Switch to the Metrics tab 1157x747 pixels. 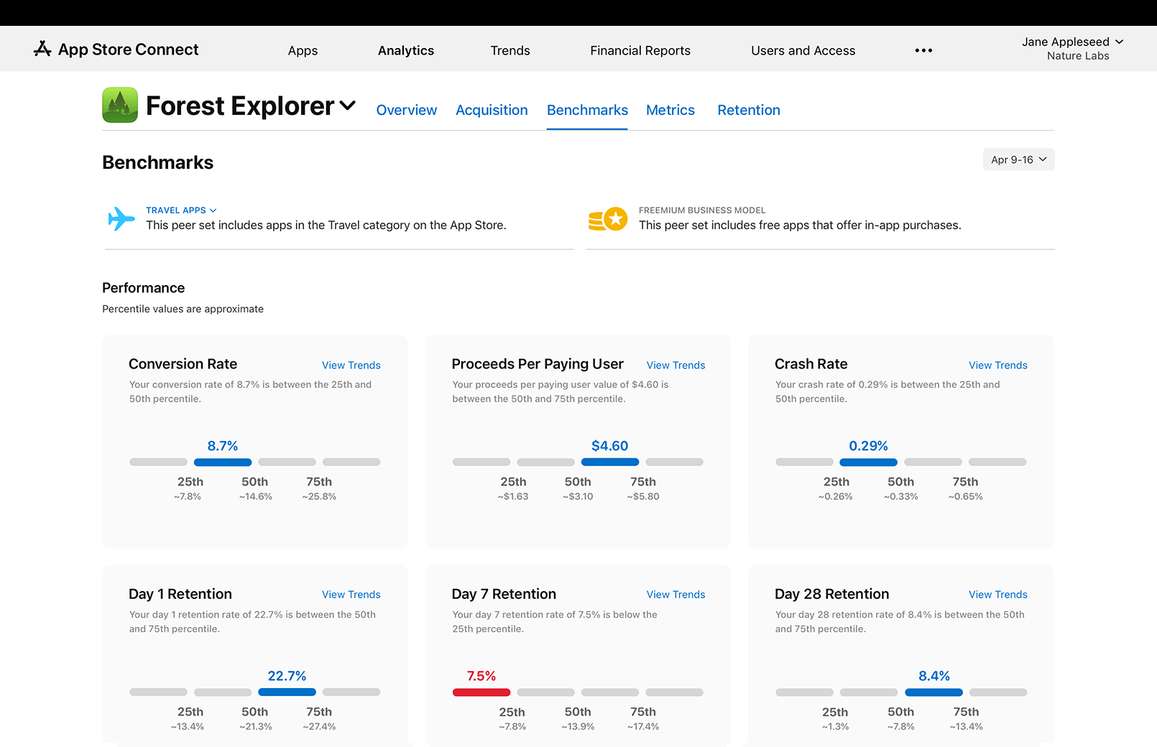coord(670,110)
